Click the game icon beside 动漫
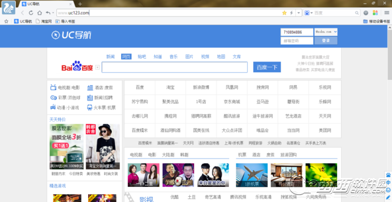This screenshot has width=392, height=202. (x=53, y=107)
